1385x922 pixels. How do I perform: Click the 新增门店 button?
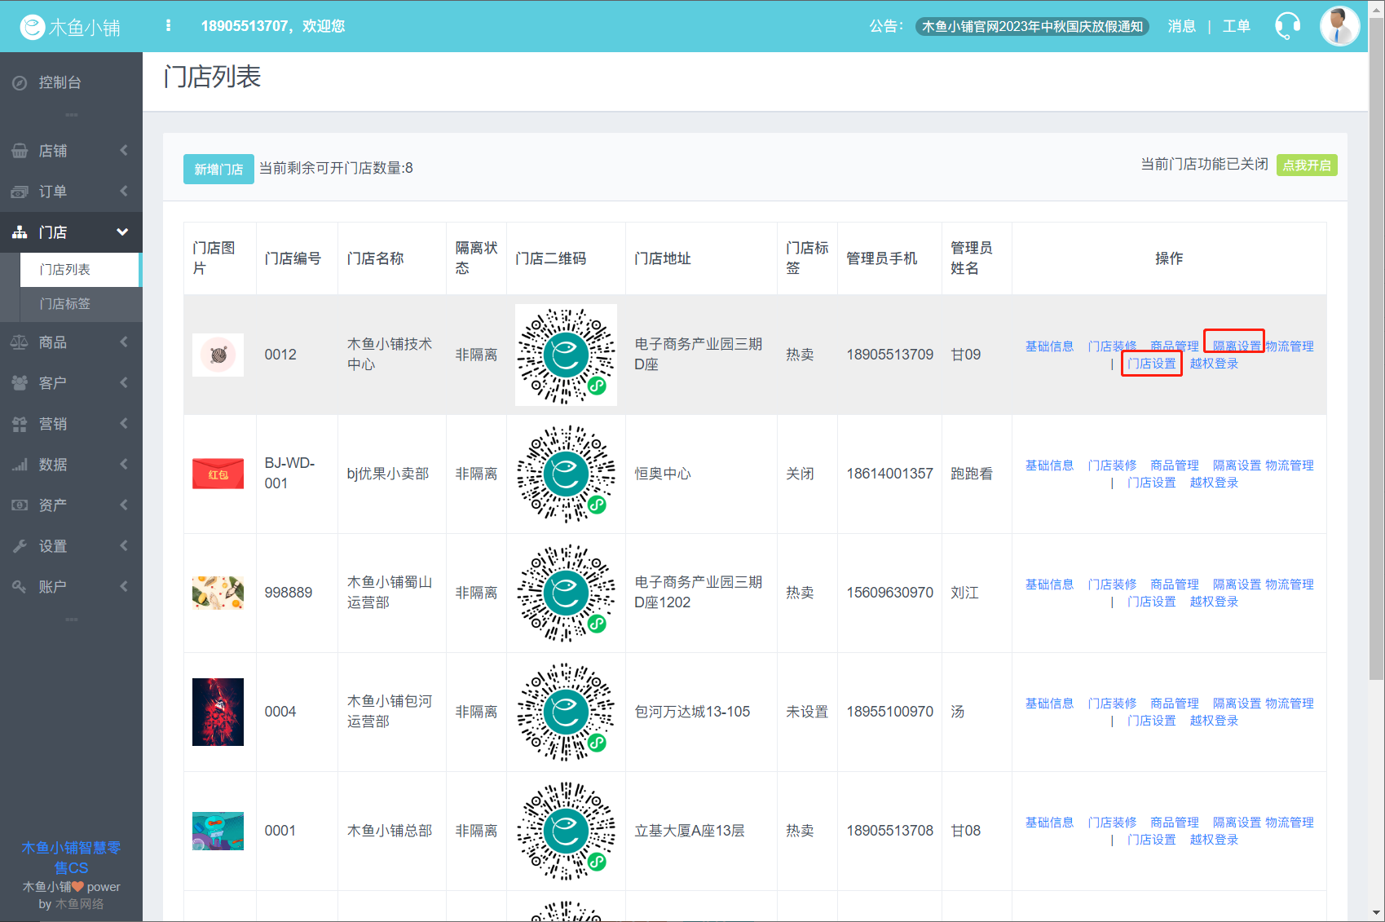pos(218,169)
